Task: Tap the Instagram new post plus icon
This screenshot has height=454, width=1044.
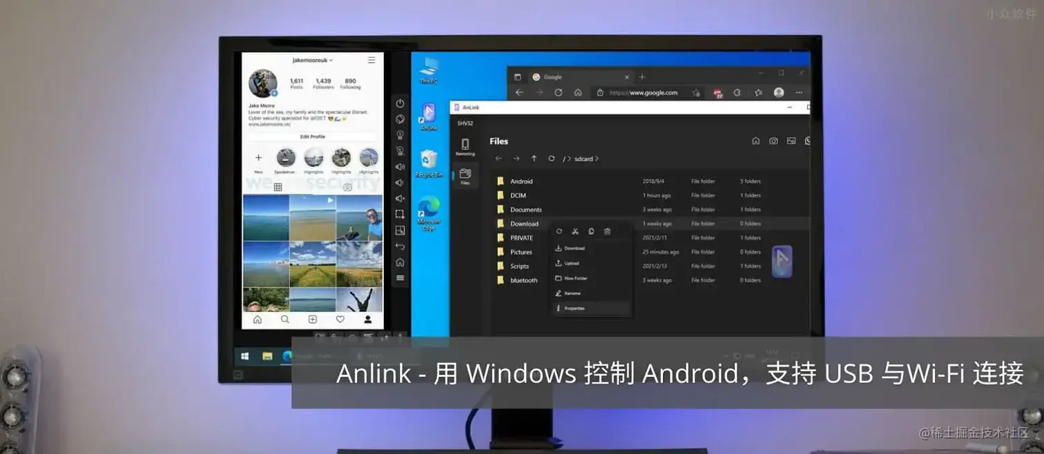Action: tap(312, 319)
